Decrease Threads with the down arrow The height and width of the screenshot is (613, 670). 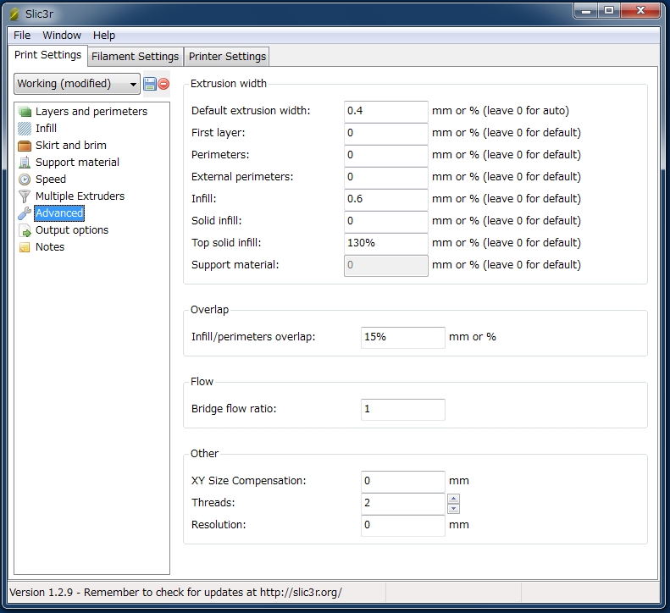pyautogui.click(x=453, y=508)
